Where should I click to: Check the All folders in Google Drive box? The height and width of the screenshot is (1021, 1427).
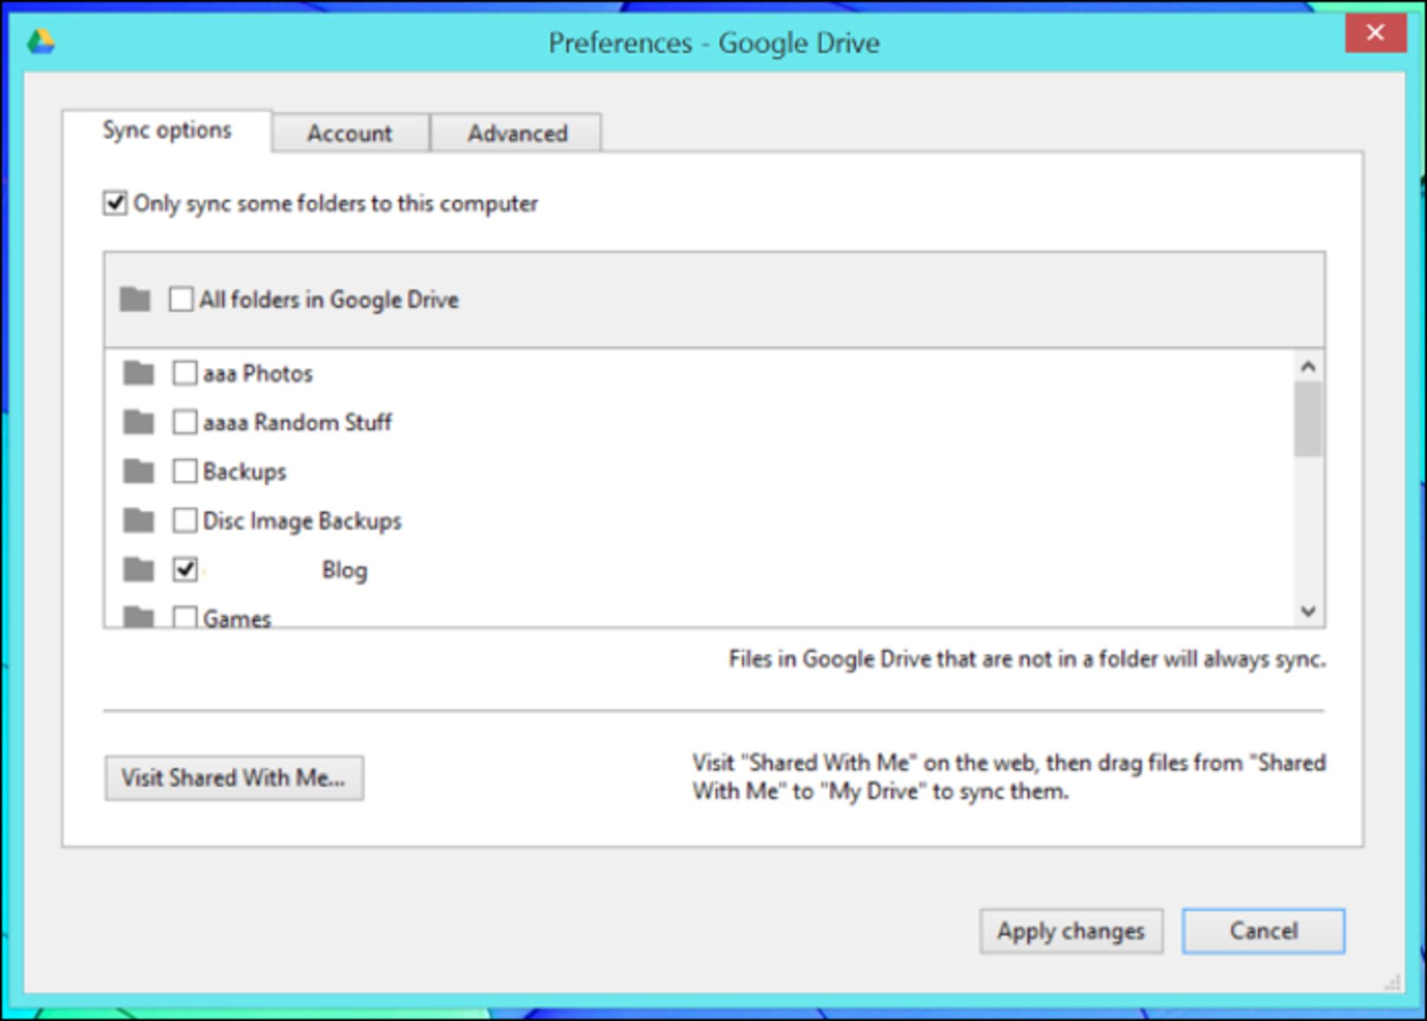click(179, 297)
